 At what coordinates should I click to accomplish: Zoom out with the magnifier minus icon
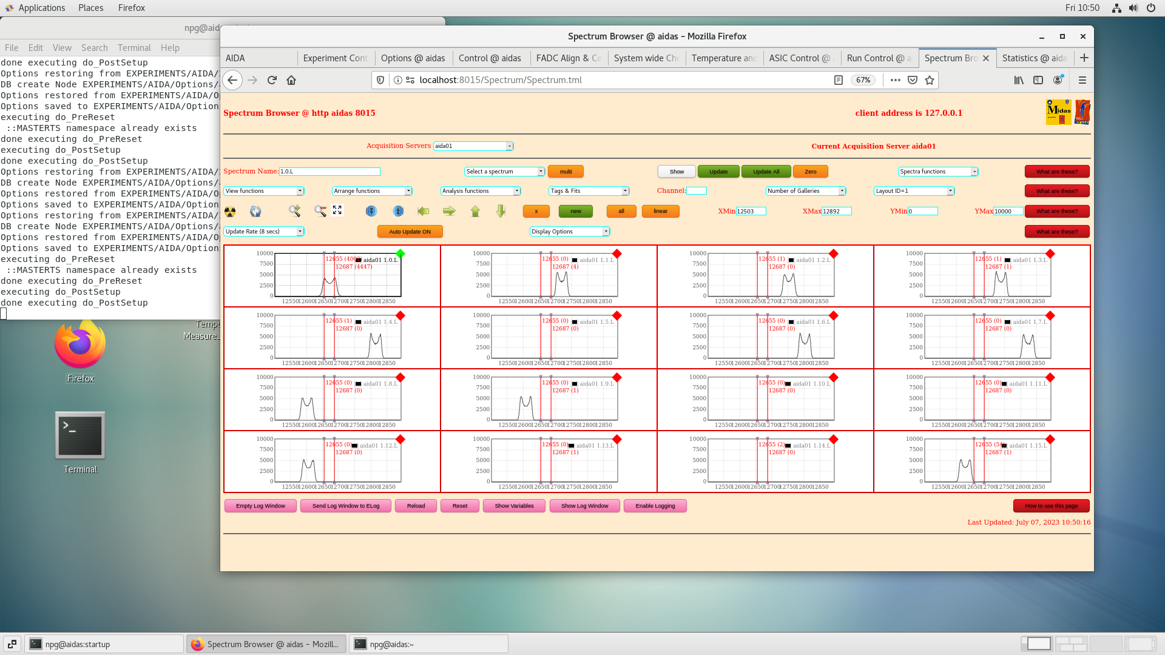[320, 210]
